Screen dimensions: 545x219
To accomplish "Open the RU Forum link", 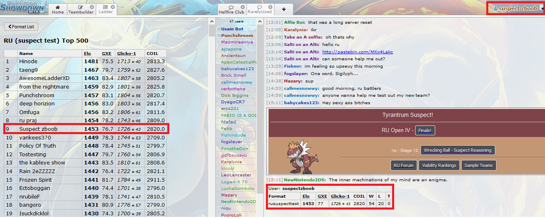I will [403, 165].
